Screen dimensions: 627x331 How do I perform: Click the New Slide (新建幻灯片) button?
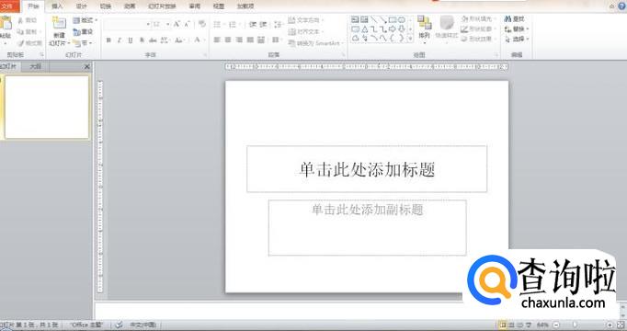(x=59, y=31)
